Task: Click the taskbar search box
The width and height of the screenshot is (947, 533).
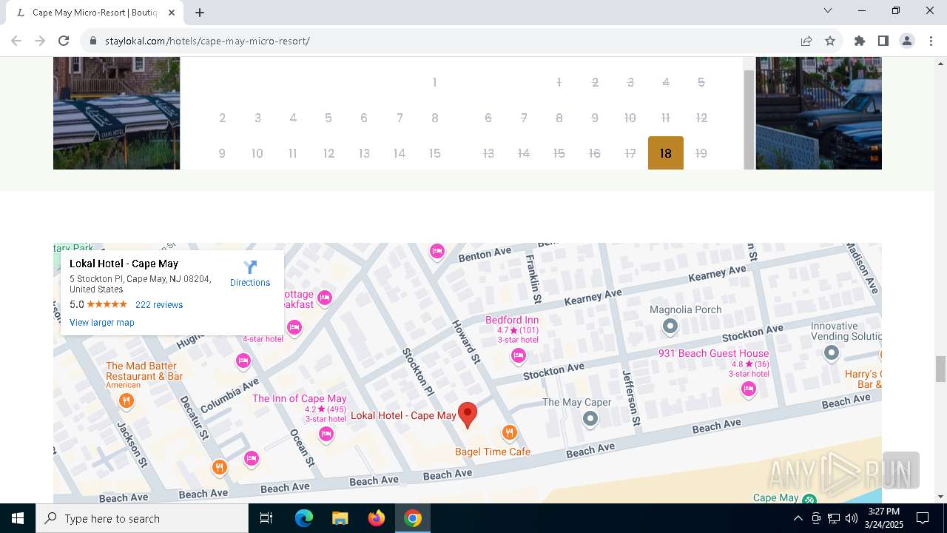Action: (x=142, y=518)
